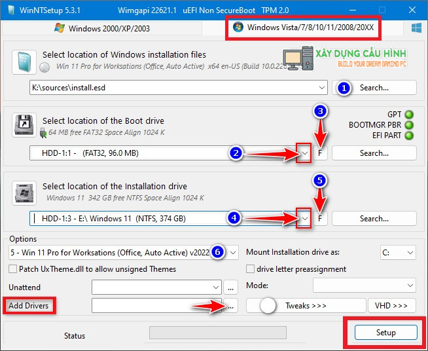Click the Windows 11 342 GB free NTFS text
This screenshot has height=351, width=428.
click(125, 198)
